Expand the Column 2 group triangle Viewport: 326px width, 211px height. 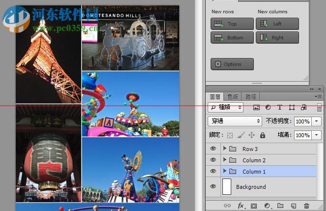pos(224,159)
